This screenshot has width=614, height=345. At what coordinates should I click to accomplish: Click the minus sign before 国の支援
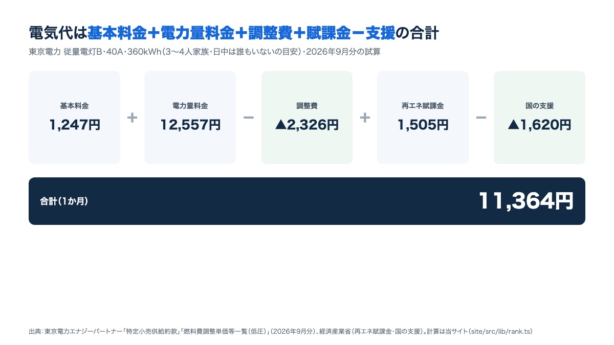[x=481, y=118]
